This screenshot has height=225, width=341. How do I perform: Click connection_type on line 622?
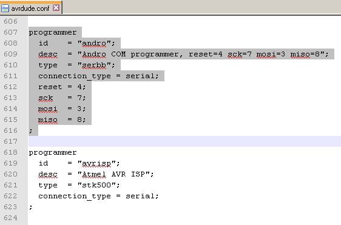[75, 196]
